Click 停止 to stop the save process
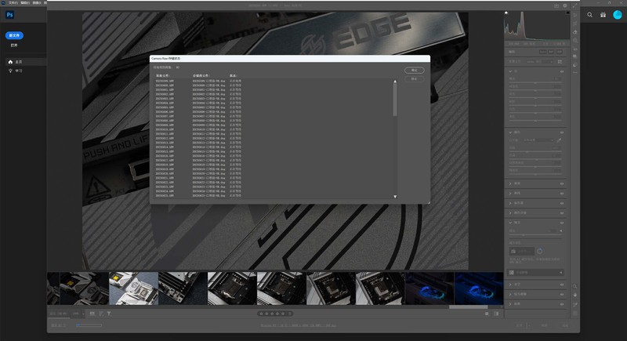The image size is (627, 341). (415, 79)
